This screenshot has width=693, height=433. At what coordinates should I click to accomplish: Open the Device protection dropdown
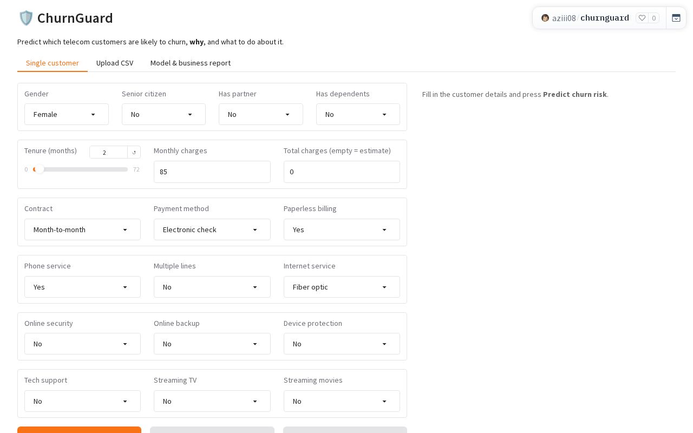(342, 344)
